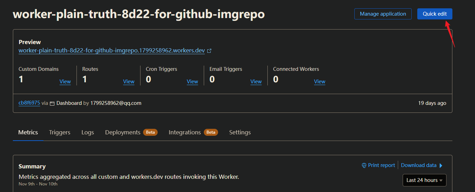475x192 pixels.
Task: Click the Summary heading
Action: pos(32,166)
